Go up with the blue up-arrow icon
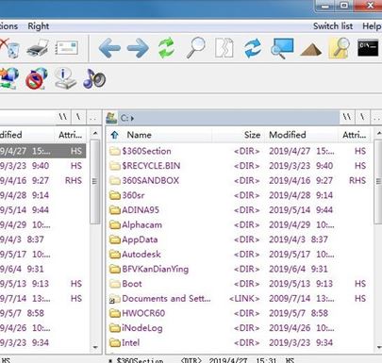Screen dimensions: 382x363 [x=115, y=135]
